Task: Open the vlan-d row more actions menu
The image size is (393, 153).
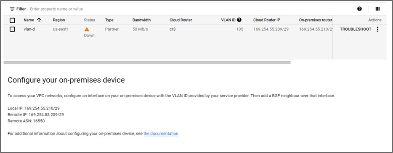Action: (378, 29)
